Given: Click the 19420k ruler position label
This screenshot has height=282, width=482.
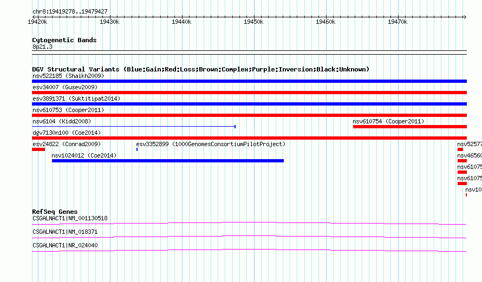Looking at the screenshot, I should [x=37, y=22].
